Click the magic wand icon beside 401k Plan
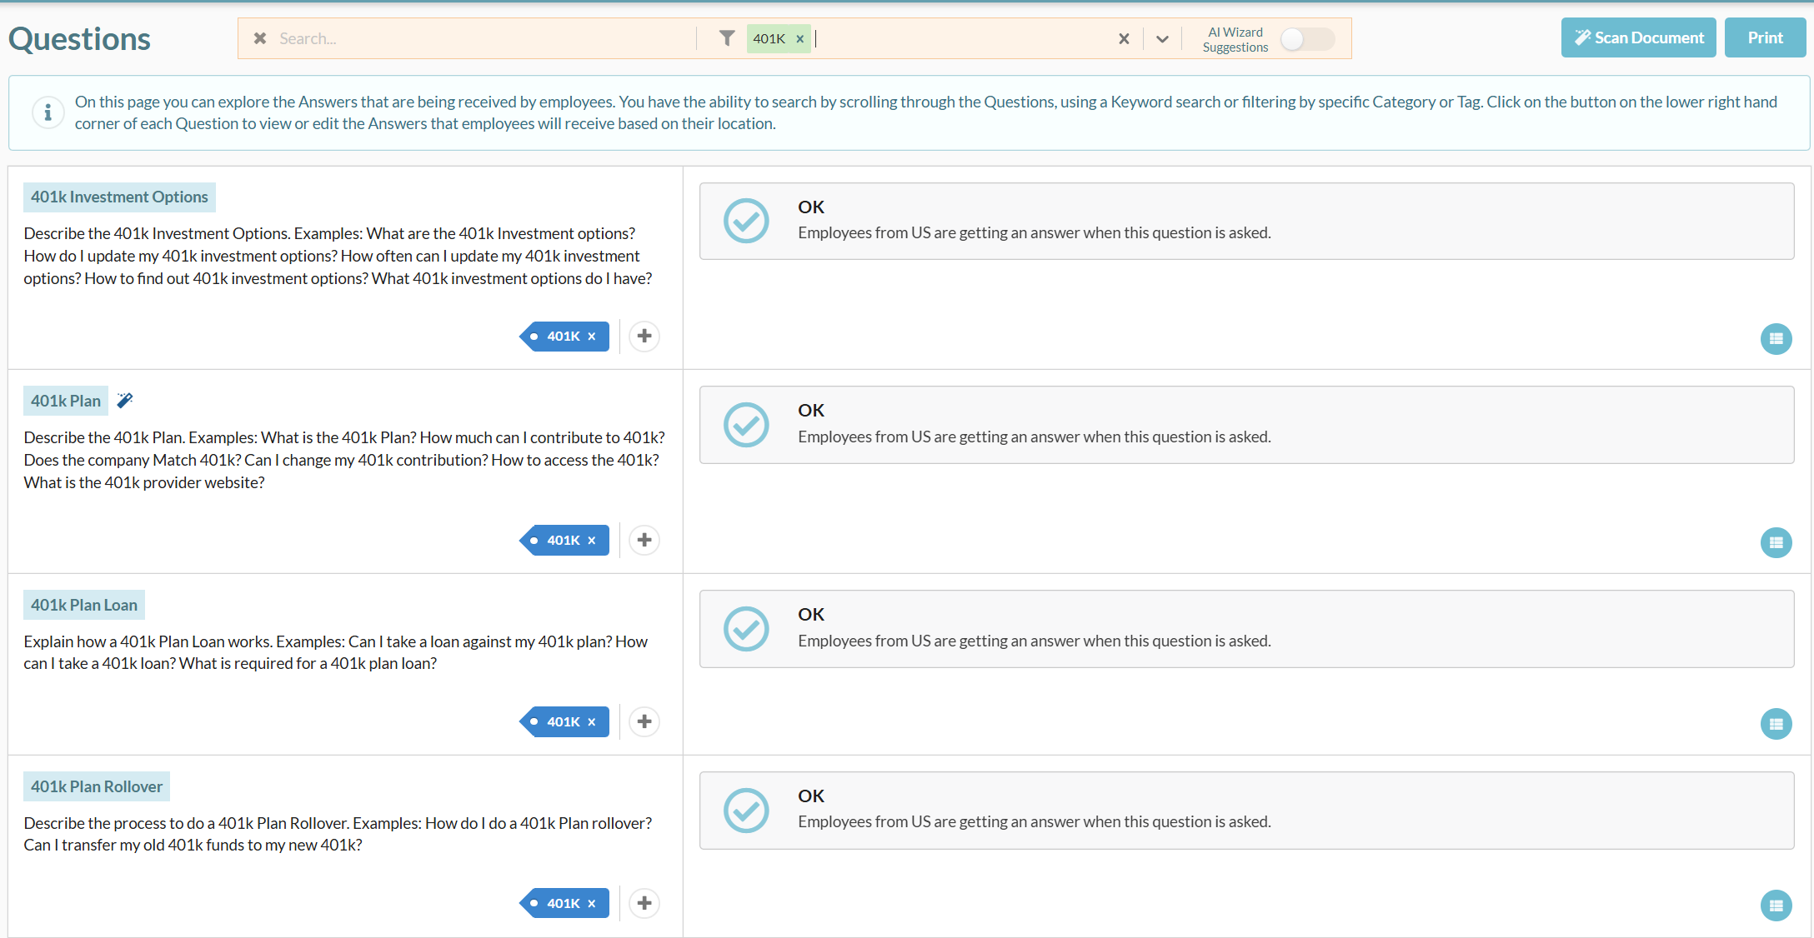The width and height of the screenshot is (1814, 938). [x=125, y=401]
